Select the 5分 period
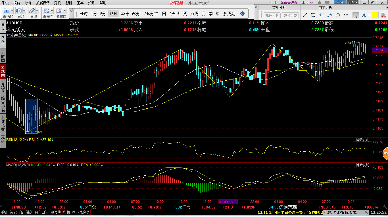 (x=103, y=14)
